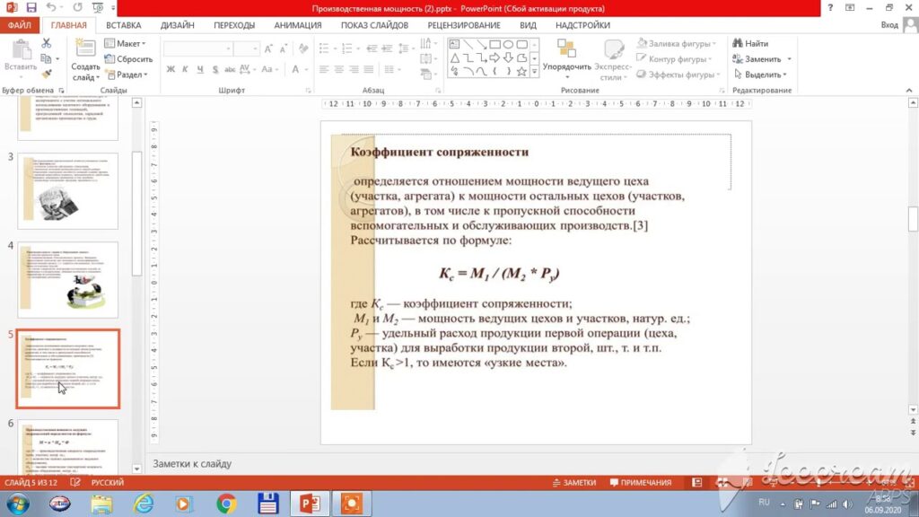This screenshot has width=919, height=517.
Task: Select the oval shape in the shapes gallery
Action: coord(509,44)
